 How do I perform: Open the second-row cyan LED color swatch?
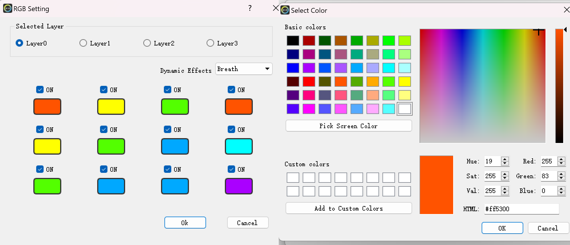[x=239, y=146]
